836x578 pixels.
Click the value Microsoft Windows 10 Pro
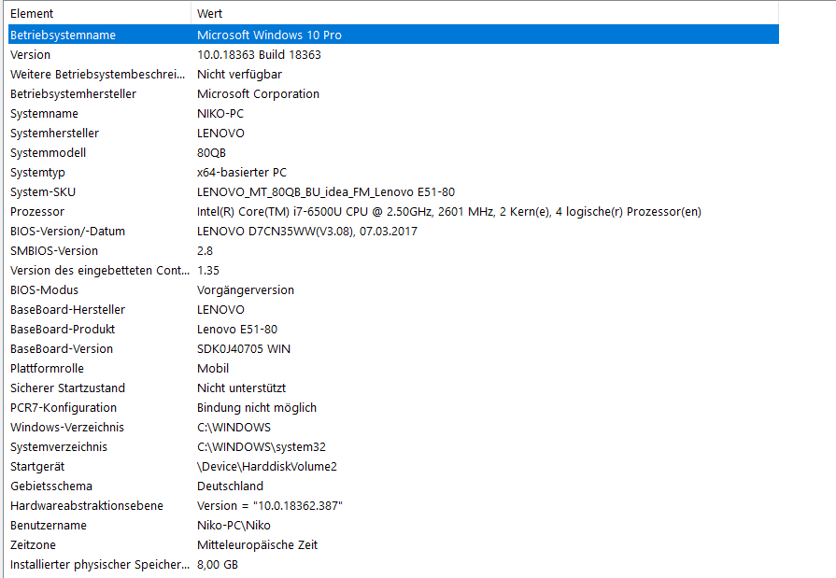(x=269, y=35)
